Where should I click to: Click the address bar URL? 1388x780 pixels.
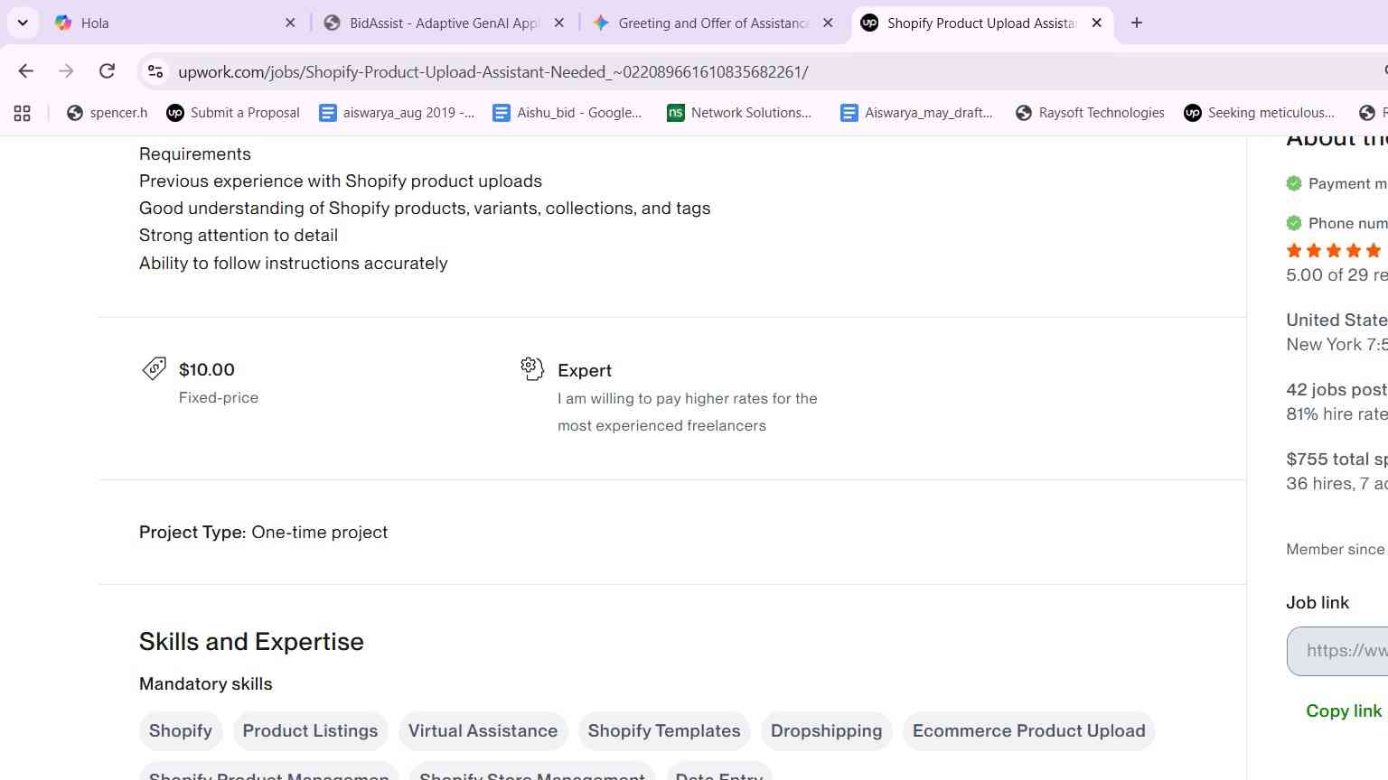pos(493,72)
